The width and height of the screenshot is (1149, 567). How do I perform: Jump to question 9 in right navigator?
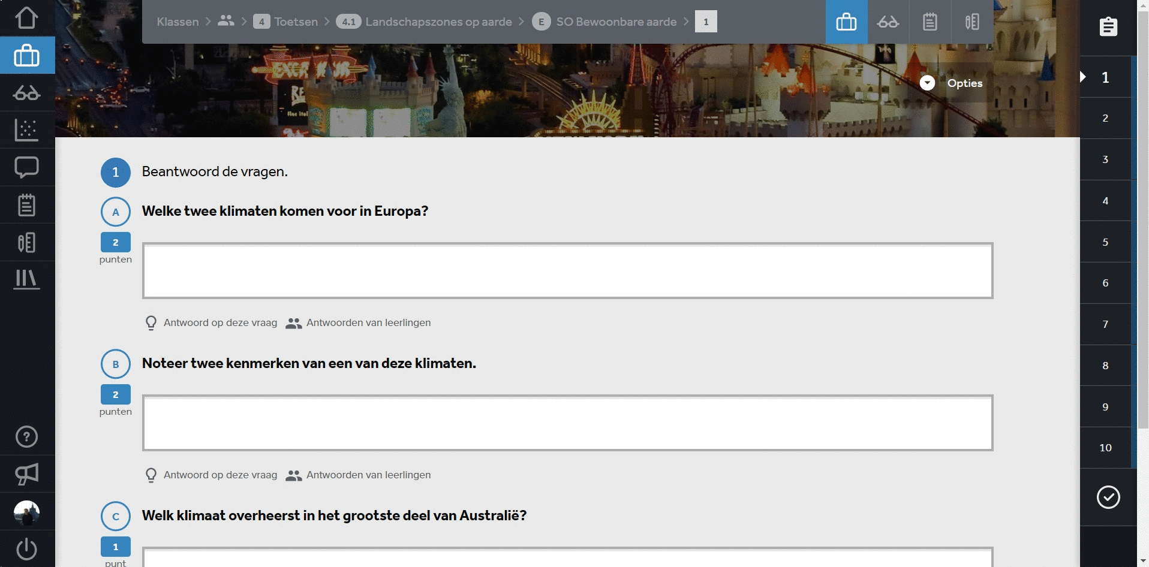1105,407
